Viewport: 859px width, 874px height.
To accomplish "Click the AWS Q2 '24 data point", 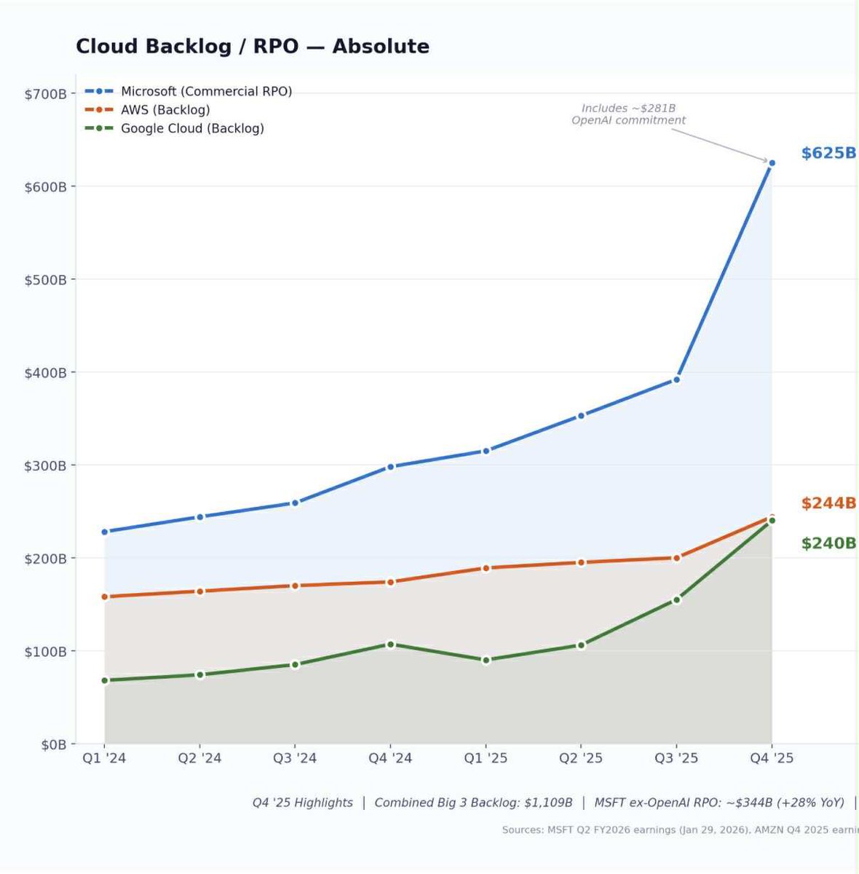I will [x=199, y=591].
